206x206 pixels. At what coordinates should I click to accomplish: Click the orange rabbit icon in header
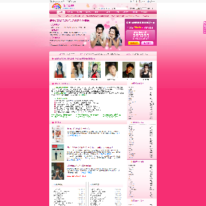coord(88,5)
